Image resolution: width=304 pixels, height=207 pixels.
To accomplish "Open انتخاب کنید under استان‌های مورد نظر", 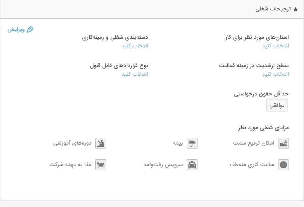I will [275, 46].
